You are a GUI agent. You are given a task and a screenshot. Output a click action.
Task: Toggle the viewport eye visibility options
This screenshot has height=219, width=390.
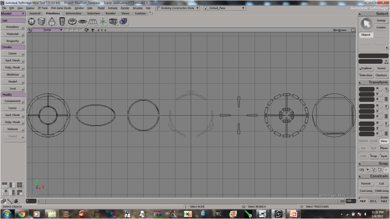pyautogui.click(x=93, y=30)
